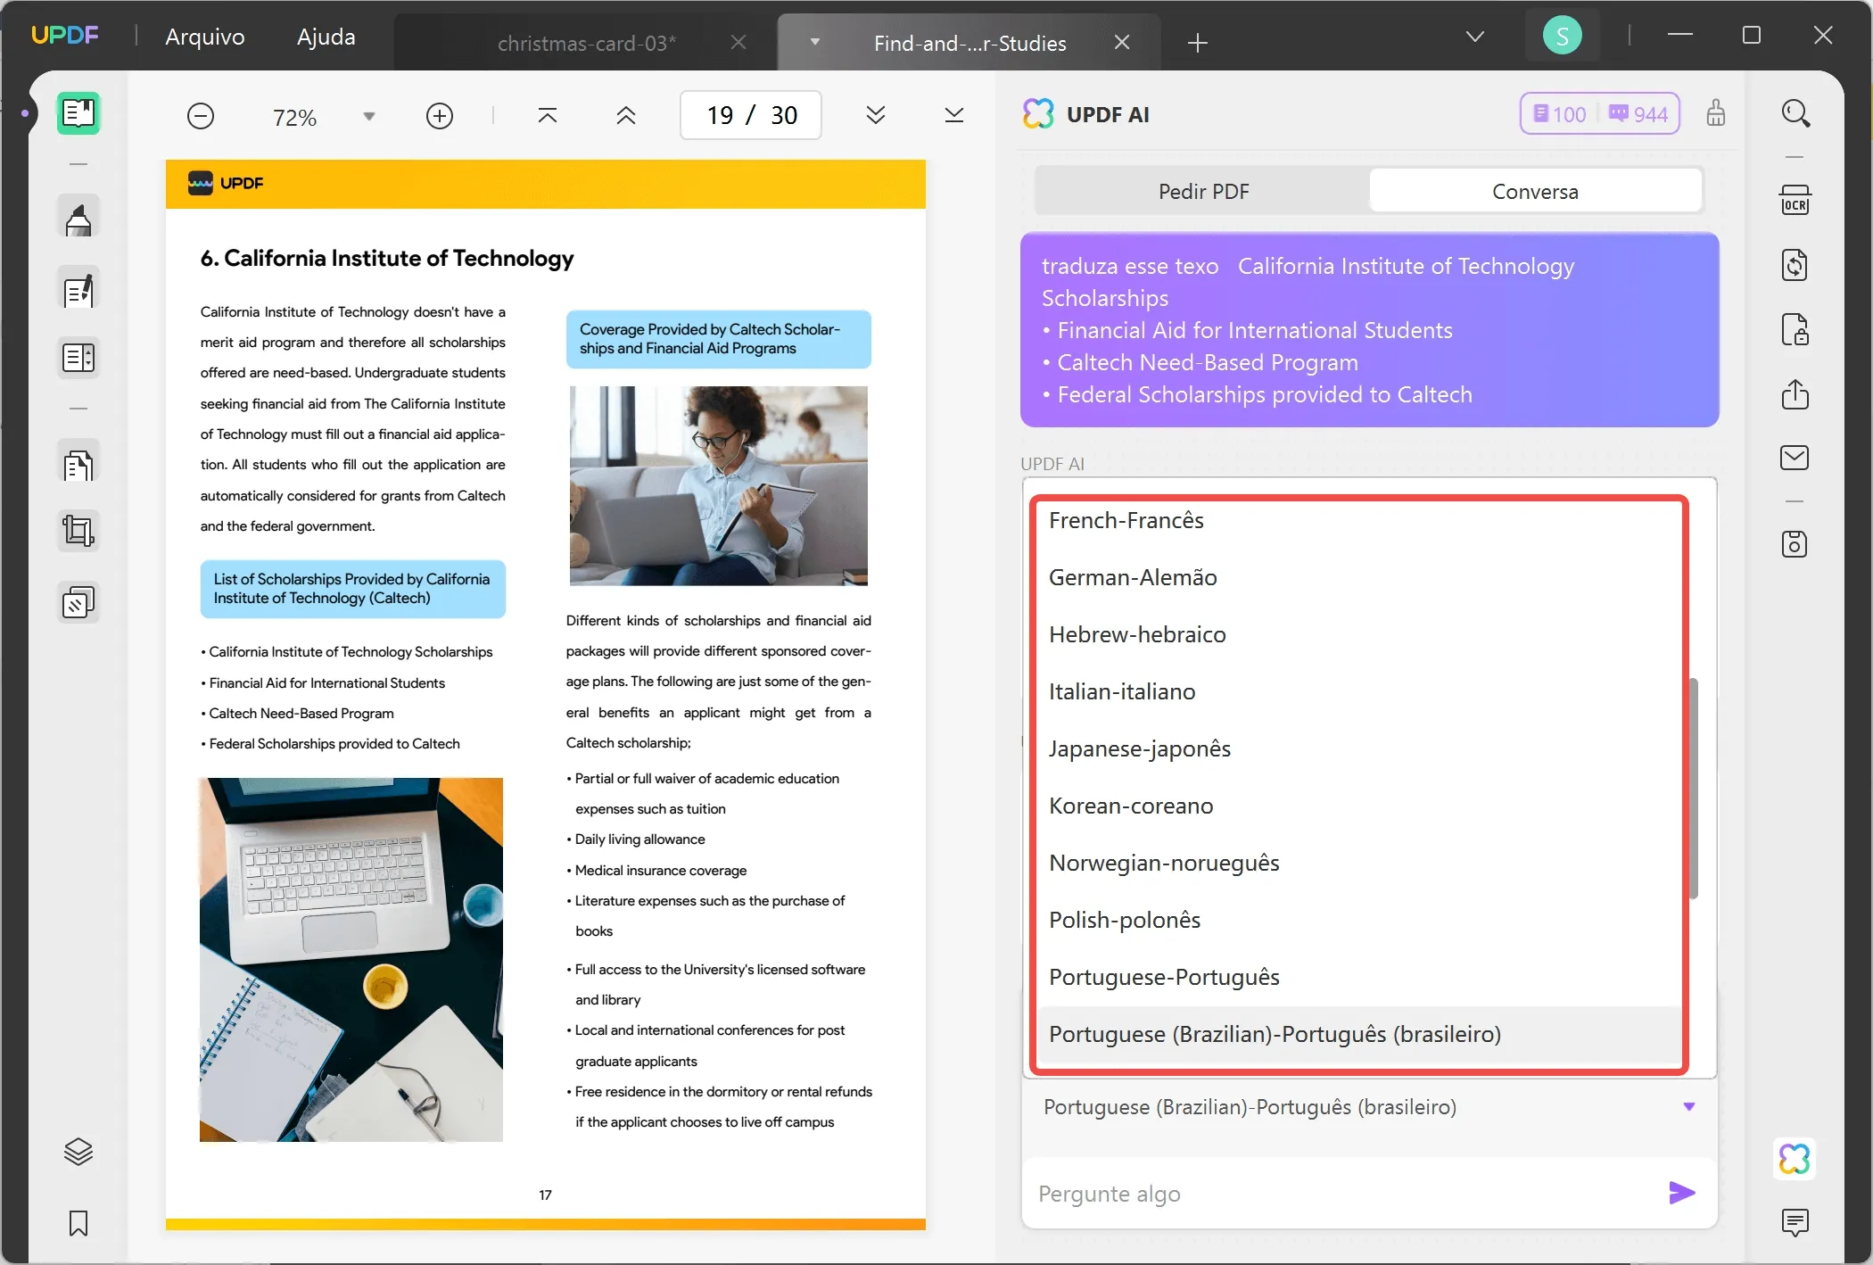Zoom in with the plus button
1873x1265 pixels.
[x=440, y=116]
